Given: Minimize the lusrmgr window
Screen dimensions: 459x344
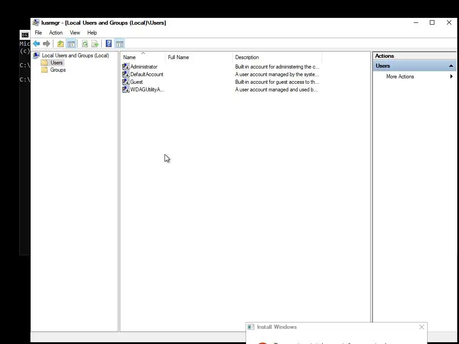Looking at the screenshot, I should (416, 22).
